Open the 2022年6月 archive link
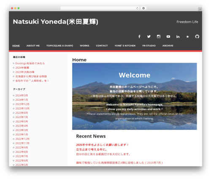Viewport: 211px width, 179px height. pyautogui.click(x=22, y=161)
